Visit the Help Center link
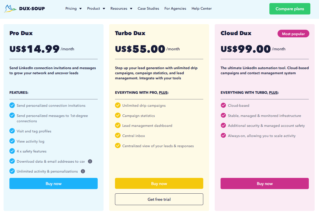The width and height of the screenshot is (319, 215). coord(201,9)
